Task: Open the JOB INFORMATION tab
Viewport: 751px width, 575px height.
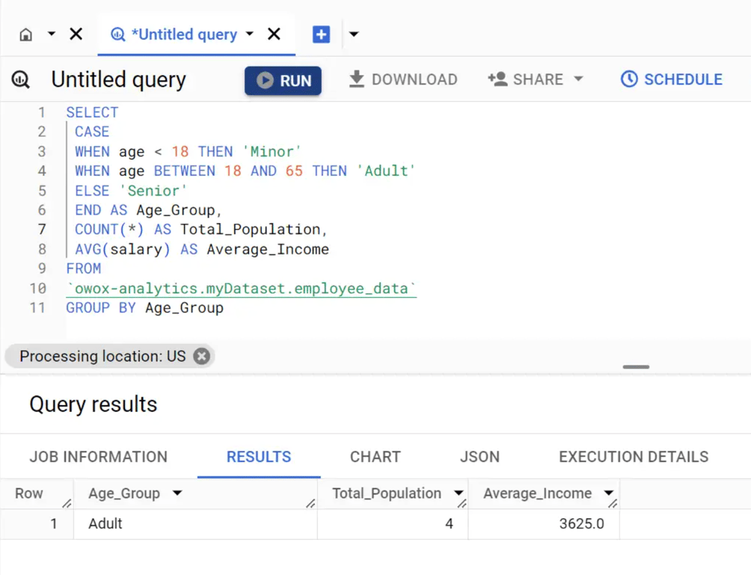Action: [x=98, y=457]
